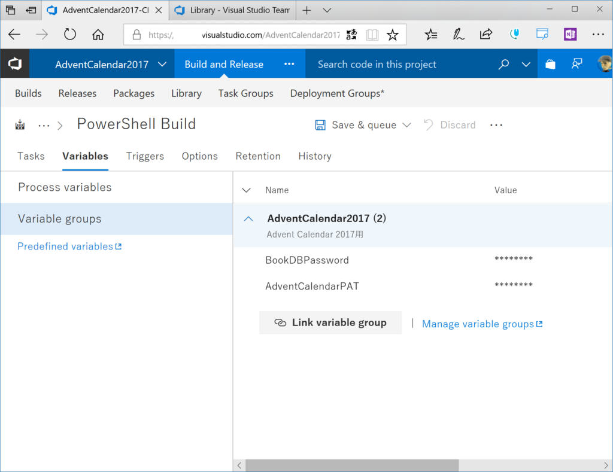Select the Variables tab
The image size is (613, 472).
pyautogui.click(x=85, y=156)
